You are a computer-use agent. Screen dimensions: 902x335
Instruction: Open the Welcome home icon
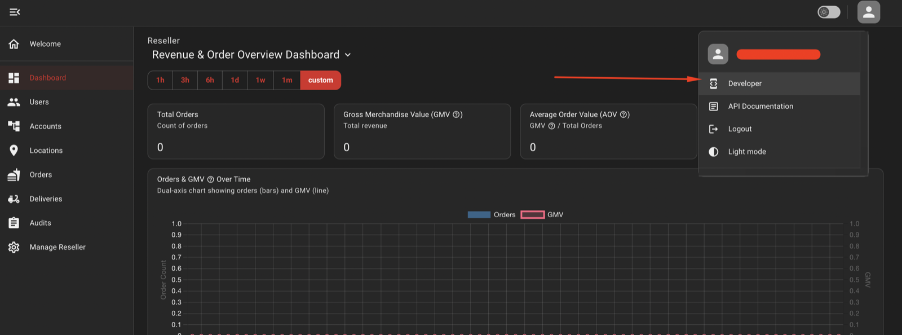coord(14,44)
